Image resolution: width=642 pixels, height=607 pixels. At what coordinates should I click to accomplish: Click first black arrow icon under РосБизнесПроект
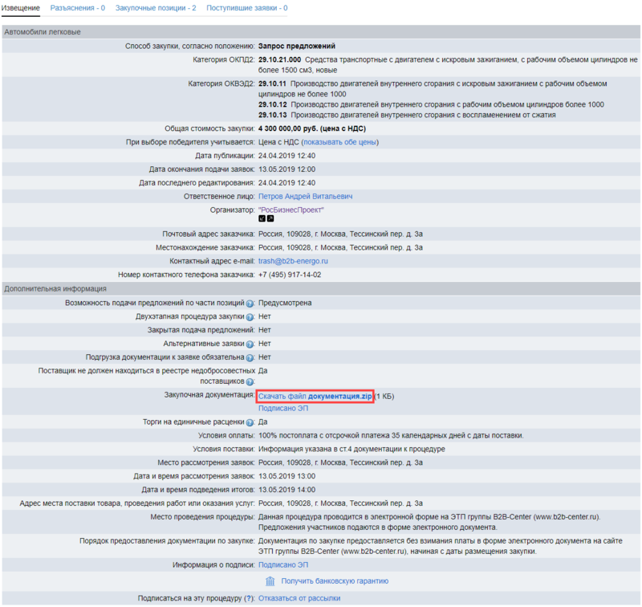click(x=262, y=218)
